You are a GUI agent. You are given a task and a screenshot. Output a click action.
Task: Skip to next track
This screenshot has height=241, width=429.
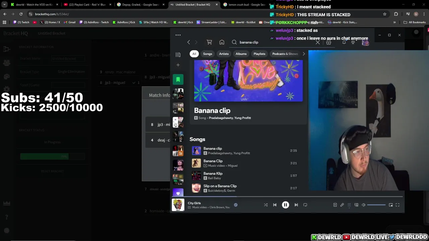[x=296, y=205]
